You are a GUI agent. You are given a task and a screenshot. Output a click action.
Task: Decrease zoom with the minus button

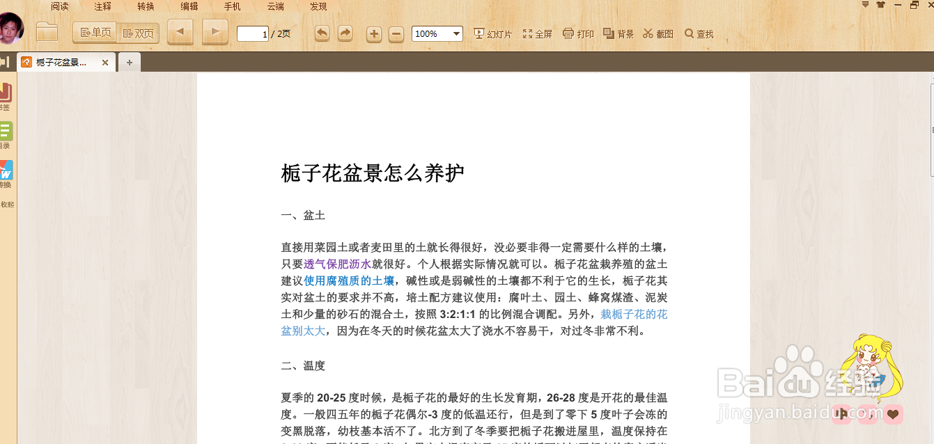pyautogui.click(x=396, y=33)
